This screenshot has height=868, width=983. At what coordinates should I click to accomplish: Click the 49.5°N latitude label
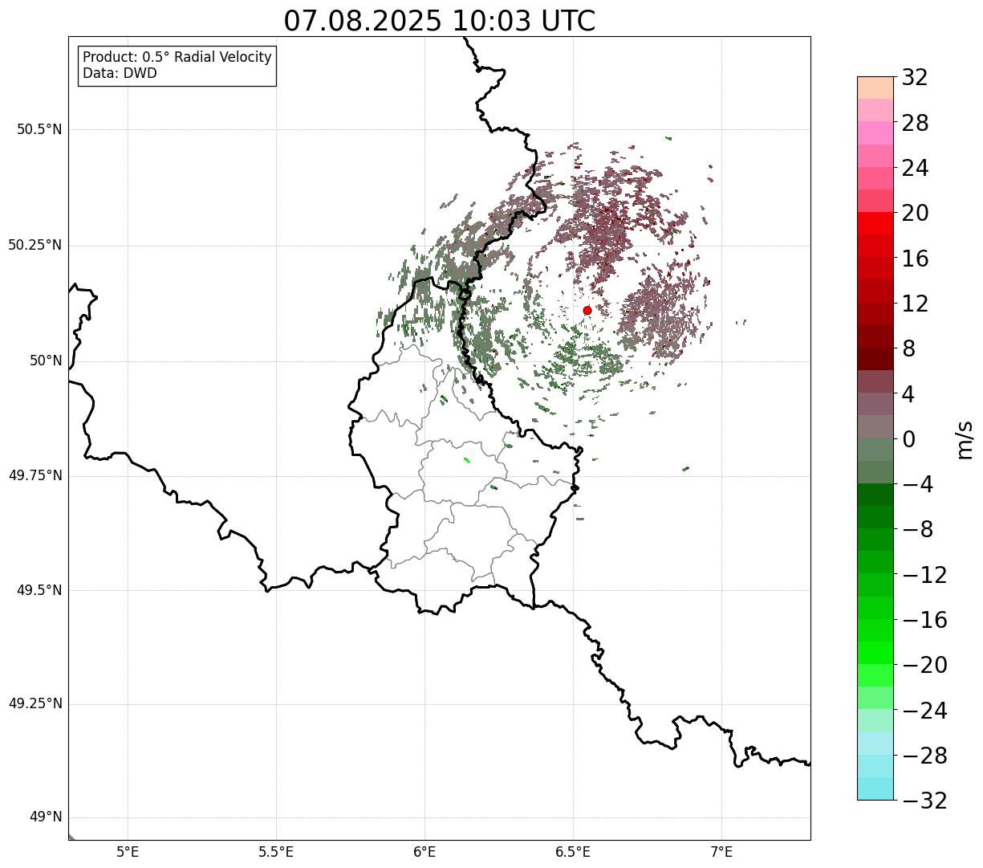39,590
